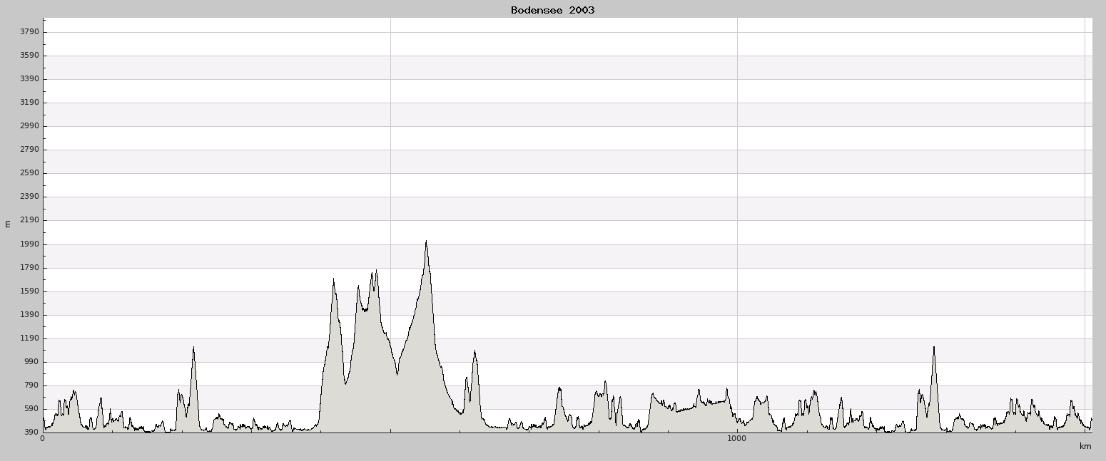1106x461 pixels.
Task: Select the 3790 label on elevation axis
Action: (x=29, y=32)
